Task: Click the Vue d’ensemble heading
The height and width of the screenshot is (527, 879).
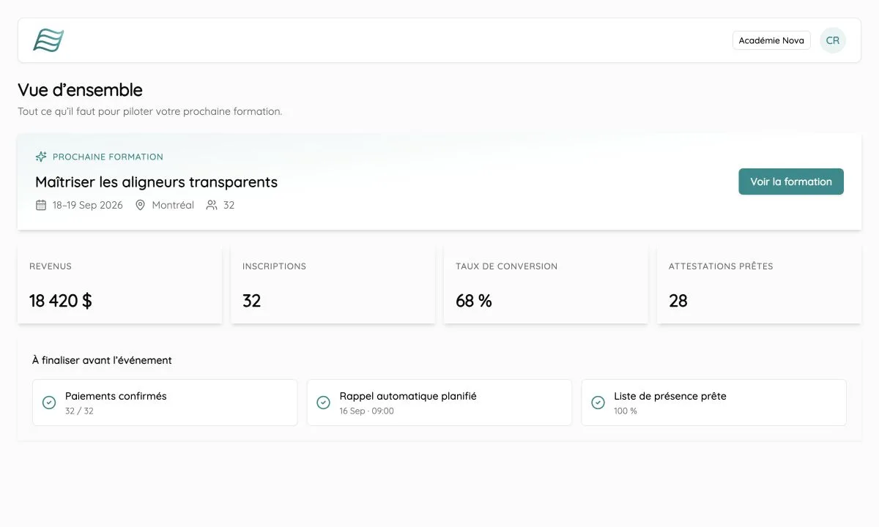Action: tap(80, 90)
